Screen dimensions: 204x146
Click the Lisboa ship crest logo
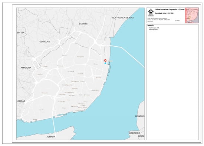pyautogui.click(x=151, y=13)
